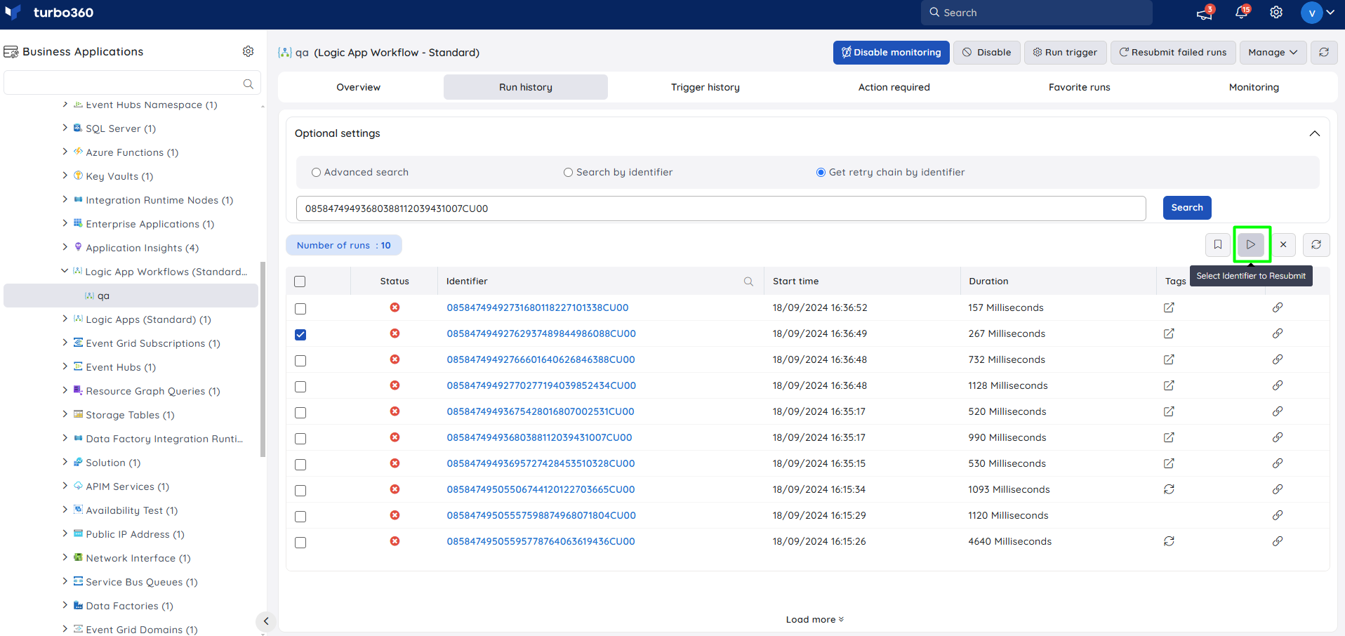Open the notifications bell icon

(x=1241, y=13)
